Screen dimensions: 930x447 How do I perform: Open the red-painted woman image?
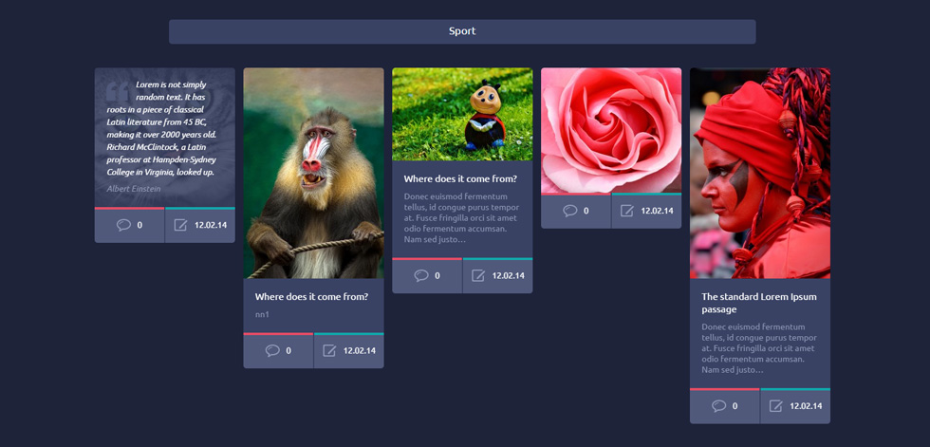click(x=760, y=173)
